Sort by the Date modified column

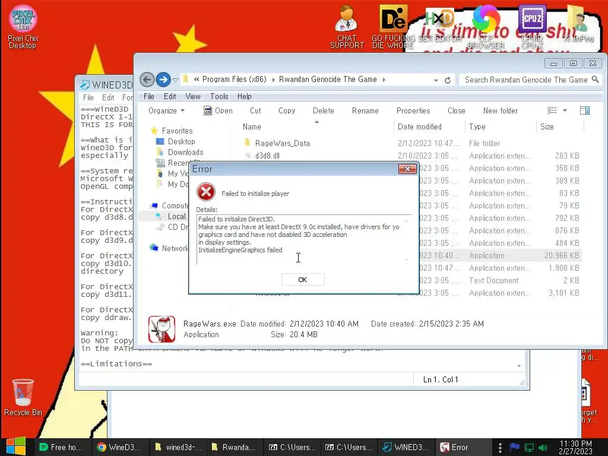pyautogui.click(x=420, y=127)
